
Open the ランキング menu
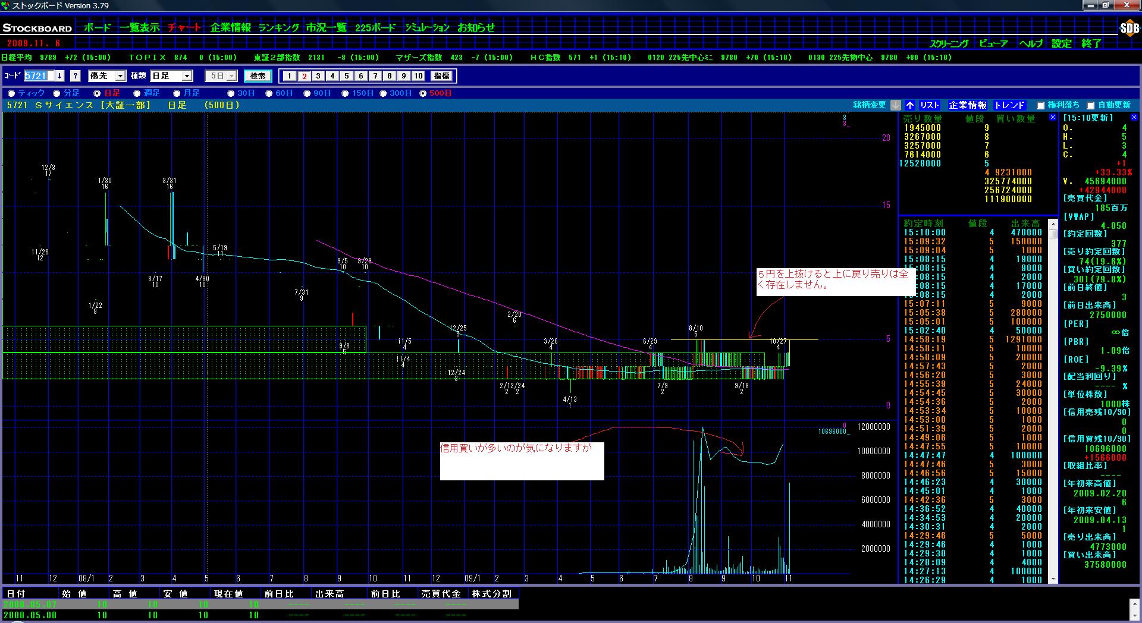278,27
